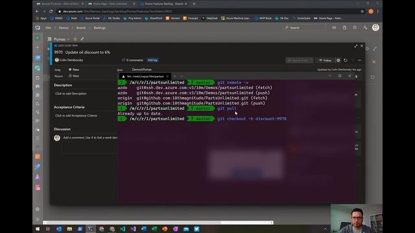The width and height of the screenshot is (415, 233).
Task: Open the Reason field showing New
Action: point(74,76)
